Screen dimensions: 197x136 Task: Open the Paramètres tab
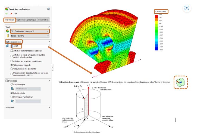[x=43, y=20]
